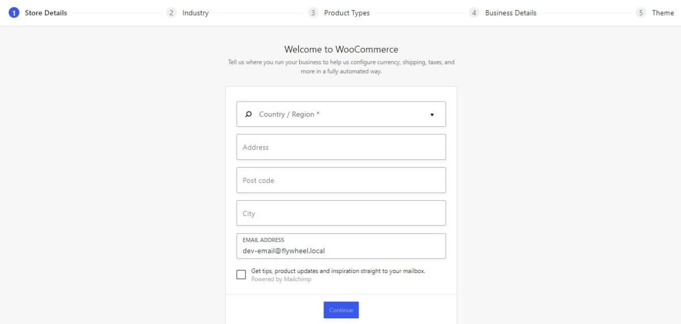Jump to the Business Details step
The height and width of the screenshot is (324, 681).
[511, 13]
